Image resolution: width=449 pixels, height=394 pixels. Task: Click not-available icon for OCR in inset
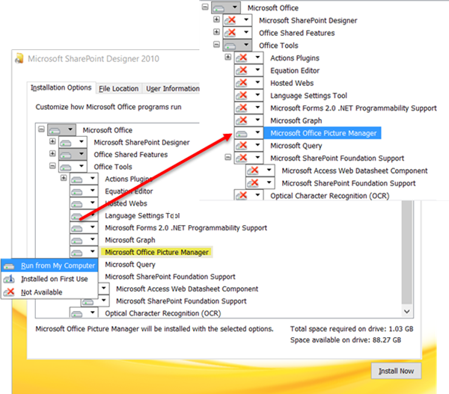pyautogui.click(x=242, y=196)
